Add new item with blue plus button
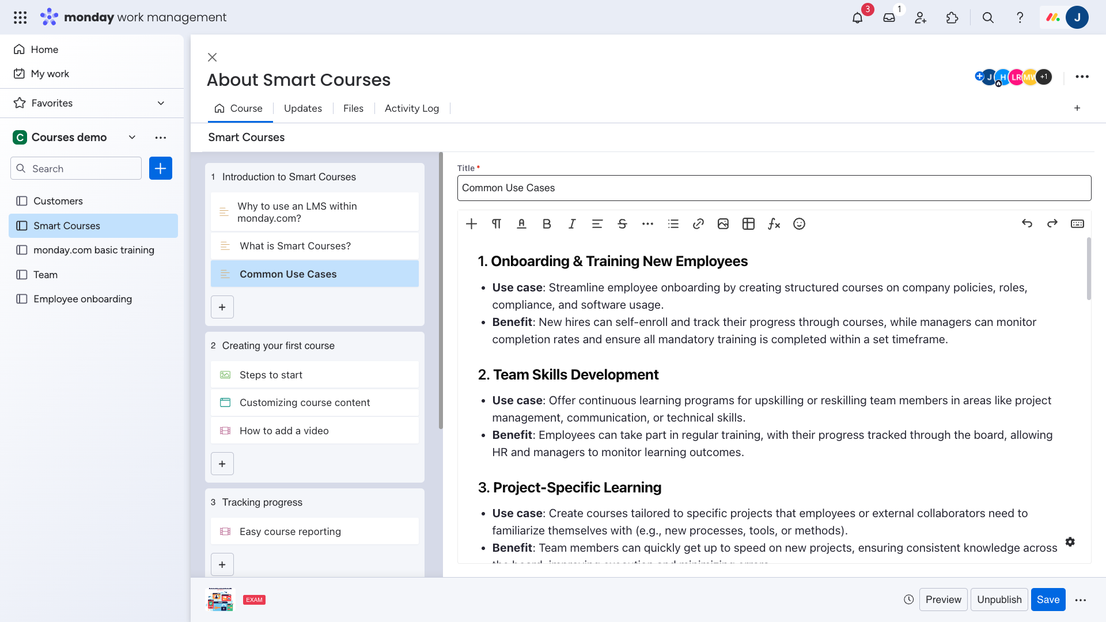 coord(161,168)
